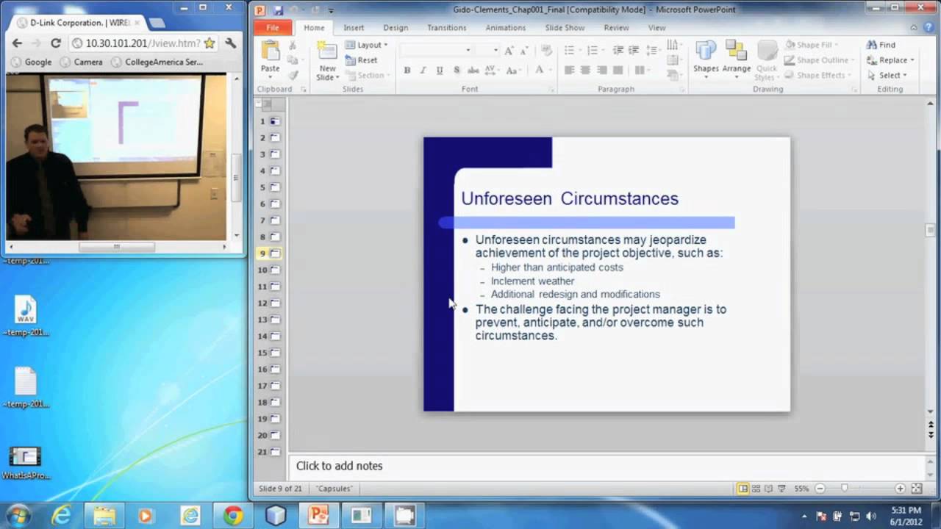Click the Format Painter brush icon
Screen dimensions: 941x529
tap(293, 75)
